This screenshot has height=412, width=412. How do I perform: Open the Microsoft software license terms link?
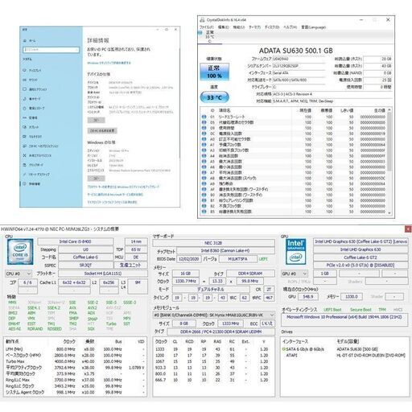[x=112, y=202]
